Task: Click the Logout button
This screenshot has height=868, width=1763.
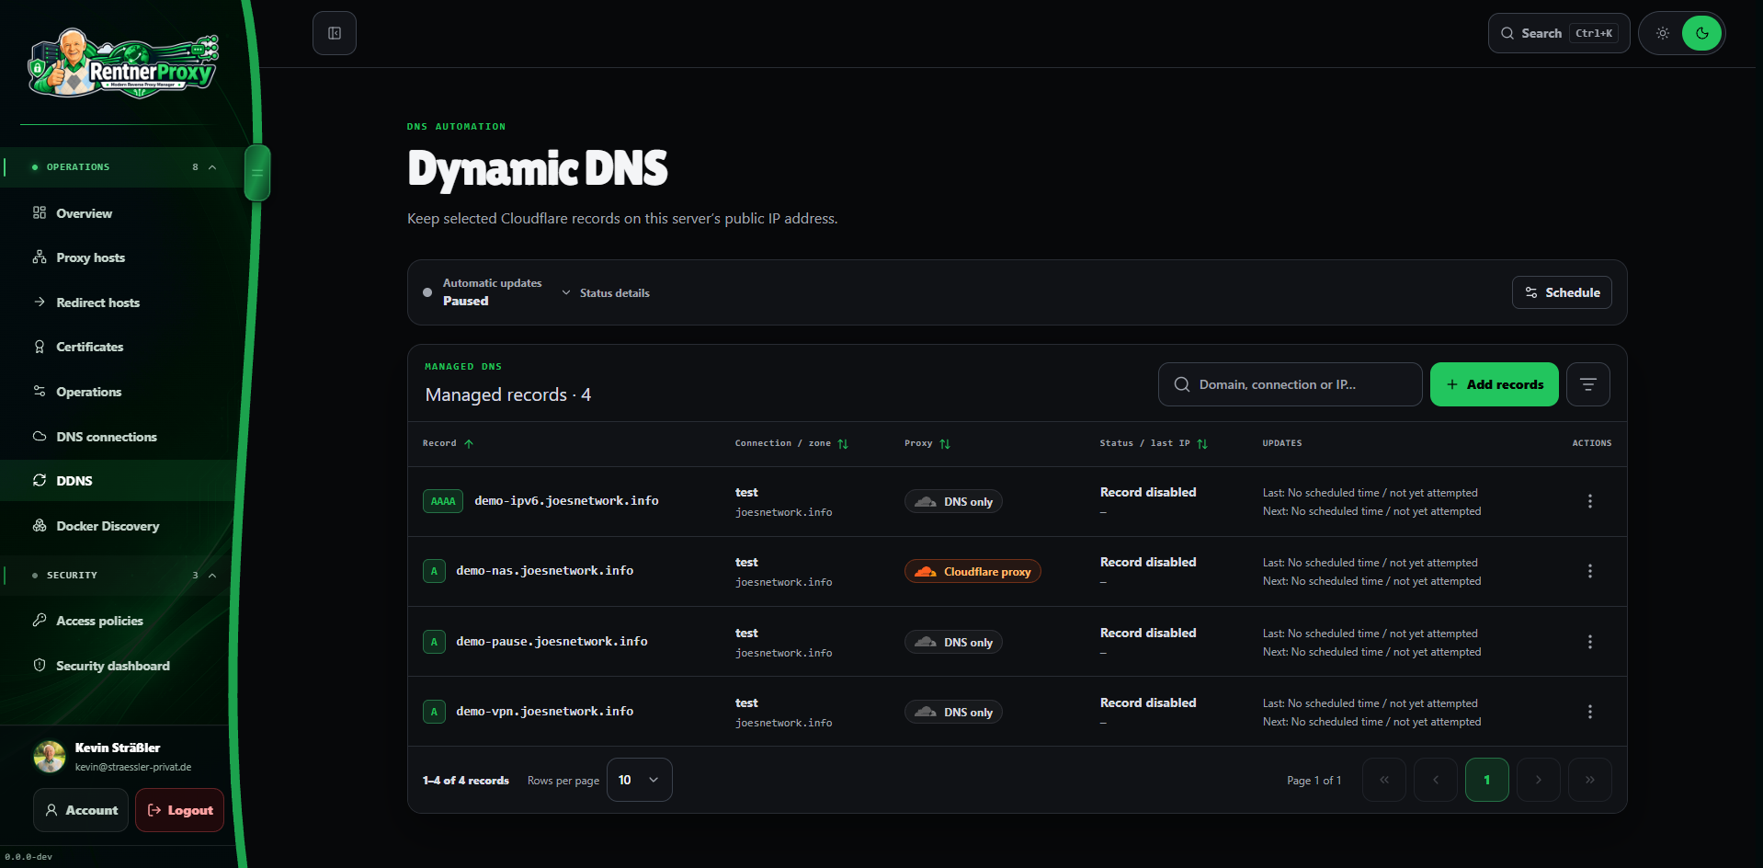Action: tap(180, 810)
